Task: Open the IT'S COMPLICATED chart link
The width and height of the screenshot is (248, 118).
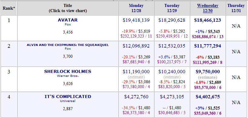Action: [x=68, y=97]
